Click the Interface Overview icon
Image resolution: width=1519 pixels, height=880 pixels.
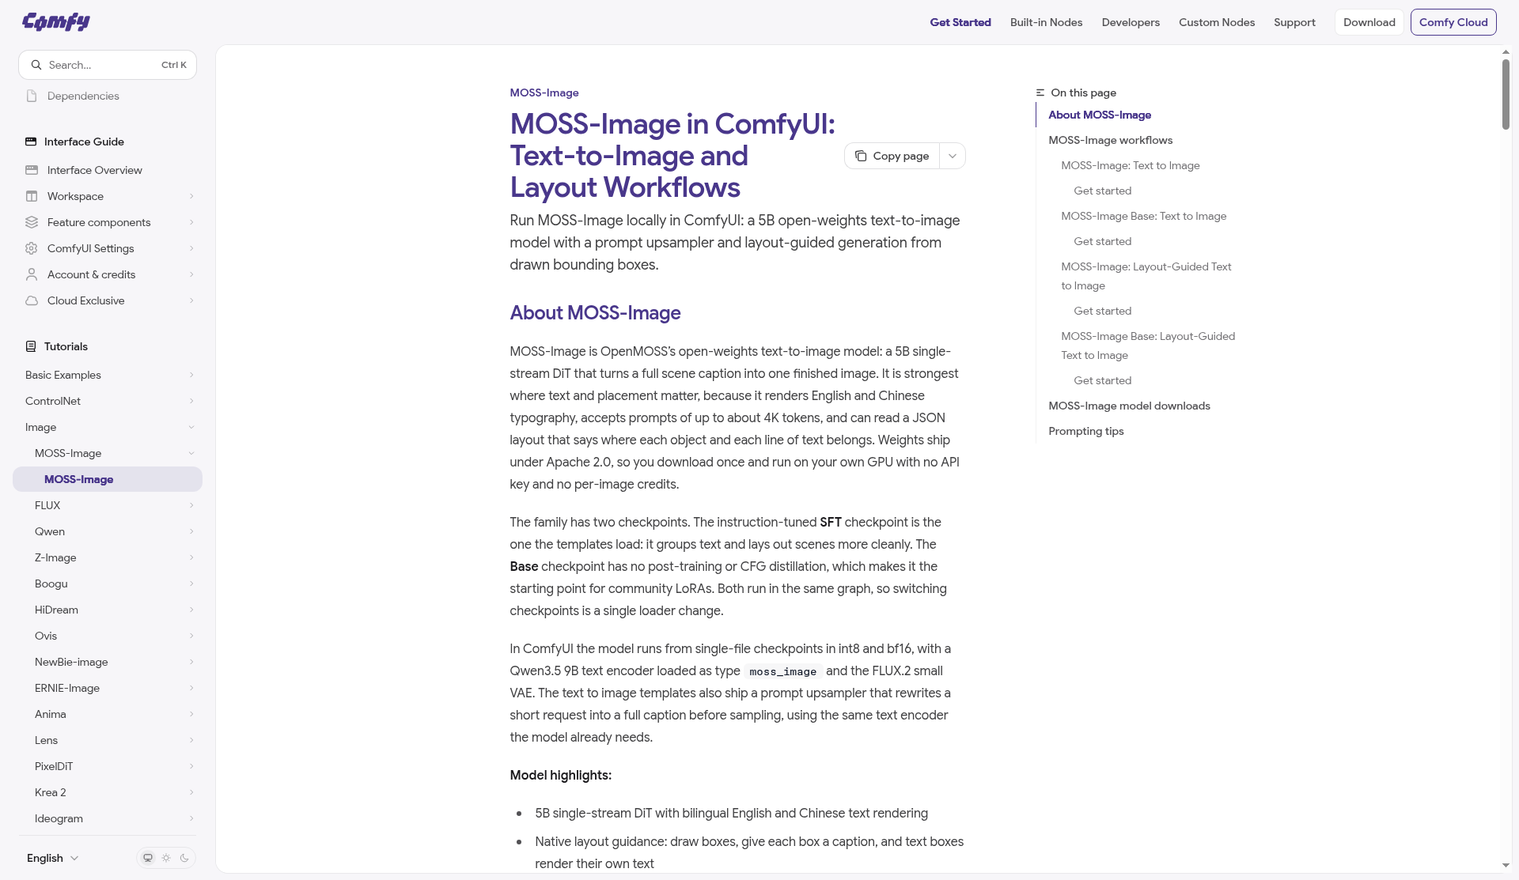point(32,170)
